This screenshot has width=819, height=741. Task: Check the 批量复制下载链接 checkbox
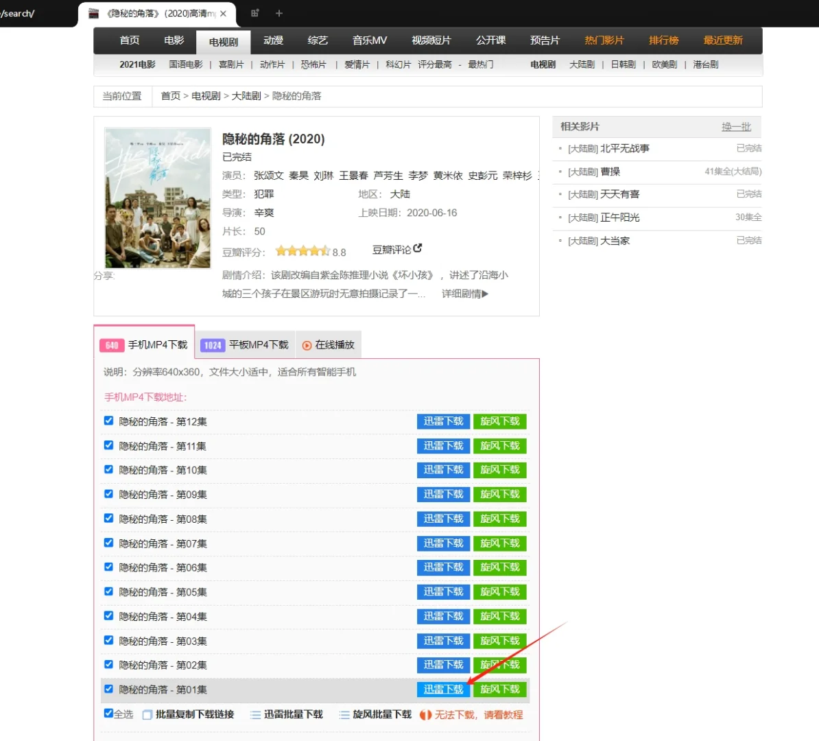(147, 715)
